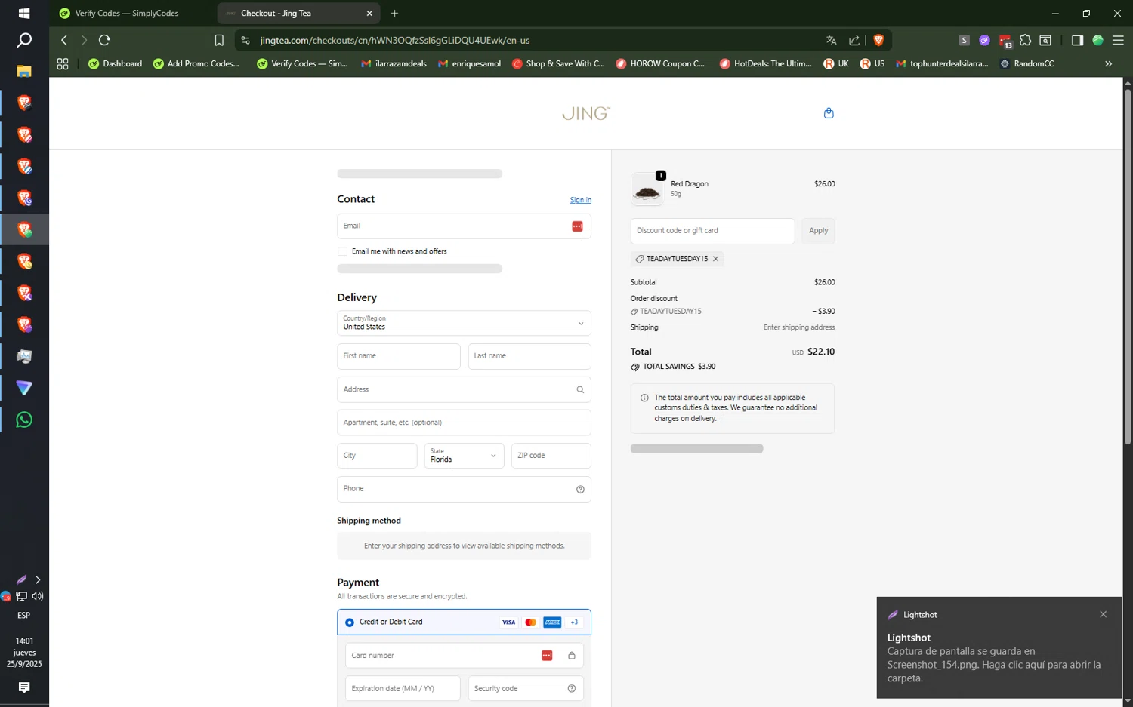1133x707 pixels.
Task: Click the Discount code or gift card field
Action: [712, 231]
